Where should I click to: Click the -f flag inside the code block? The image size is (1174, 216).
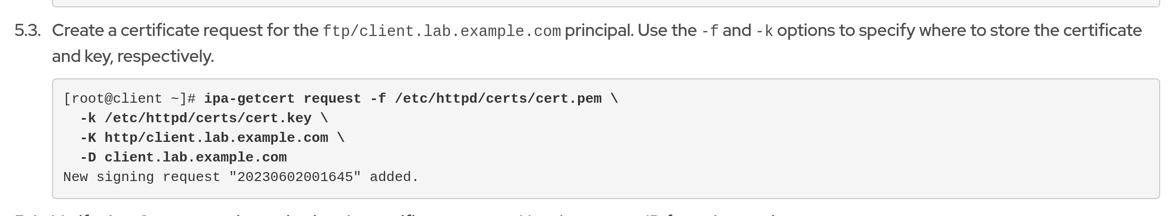(x=378, y=99)
